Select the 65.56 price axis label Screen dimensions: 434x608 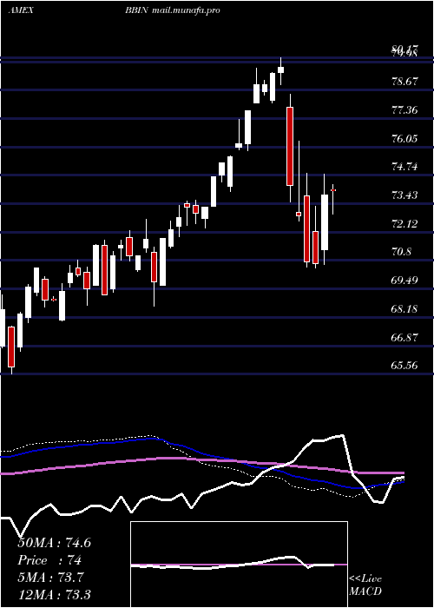[x=405, y=366]
